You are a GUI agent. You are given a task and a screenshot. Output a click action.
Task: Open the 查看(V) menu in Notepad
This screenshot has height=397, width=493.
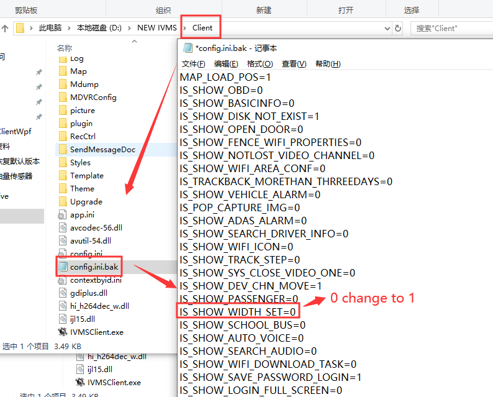[294, 64]
